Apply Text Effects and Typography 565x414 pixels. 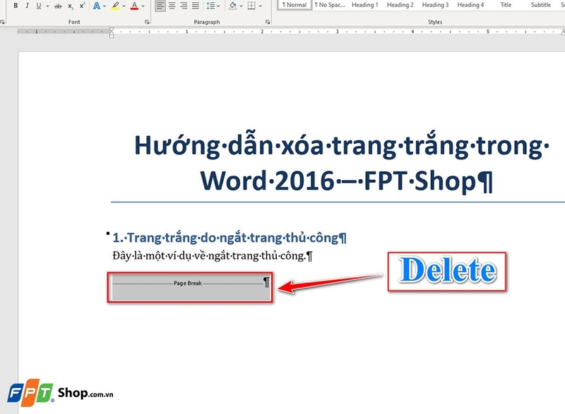(97, 6)
